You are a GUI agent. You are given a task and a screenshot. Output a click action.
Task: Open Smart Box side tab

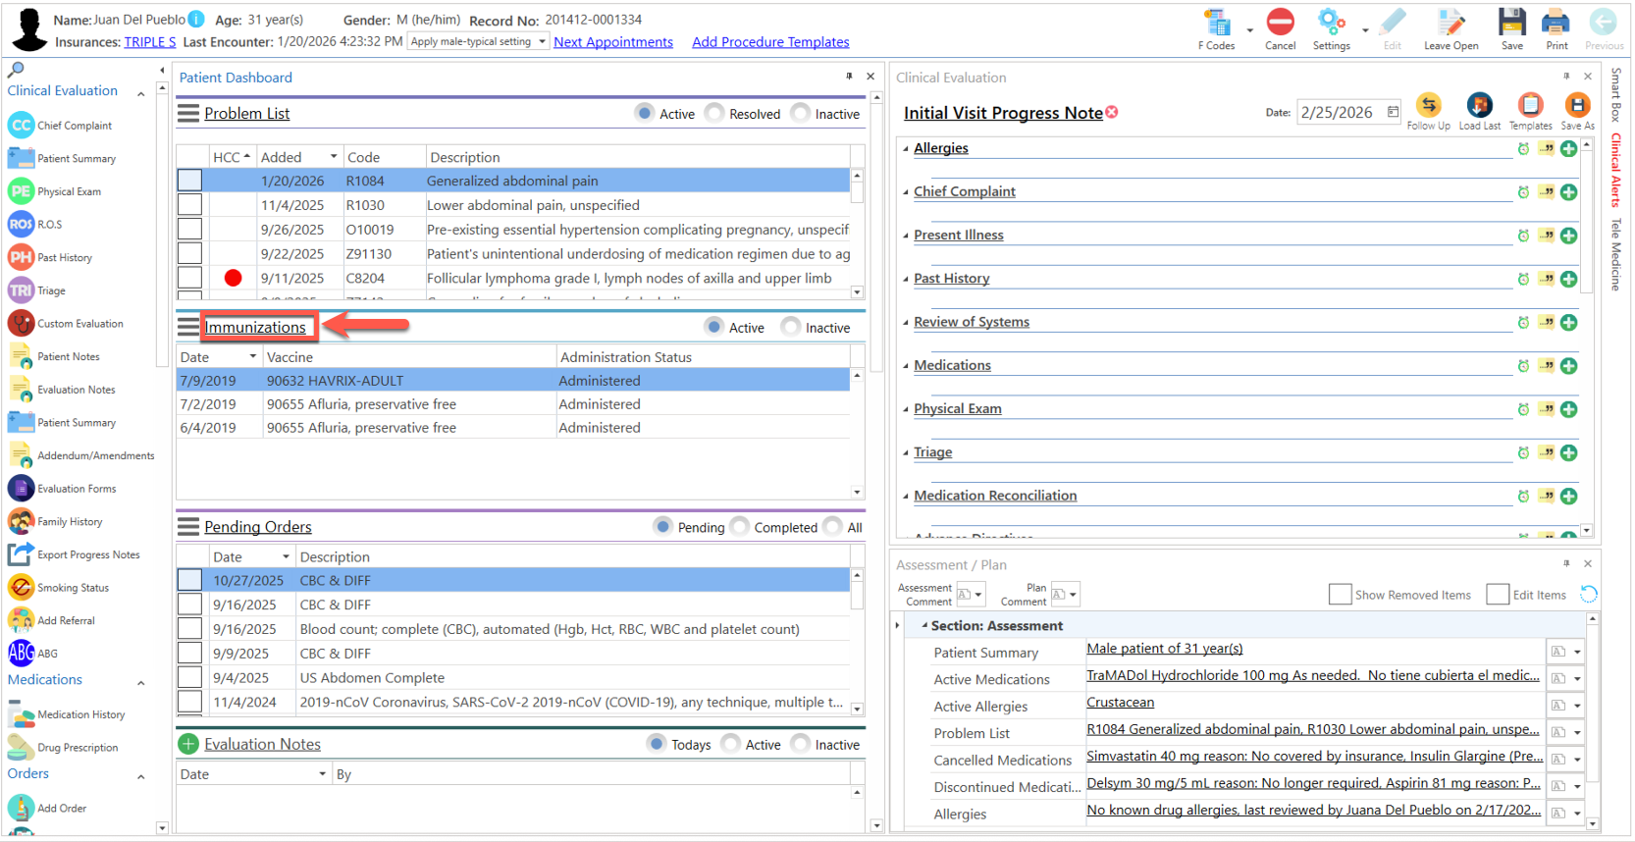click(x=1615, y=94)
